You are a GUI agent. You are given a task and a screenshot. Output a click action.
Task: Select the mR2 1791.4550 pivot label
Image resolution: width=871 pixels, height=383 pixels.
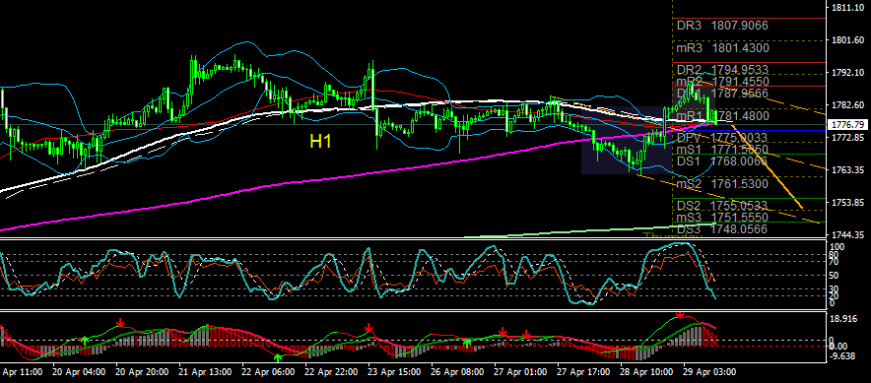tap(722, 82)
